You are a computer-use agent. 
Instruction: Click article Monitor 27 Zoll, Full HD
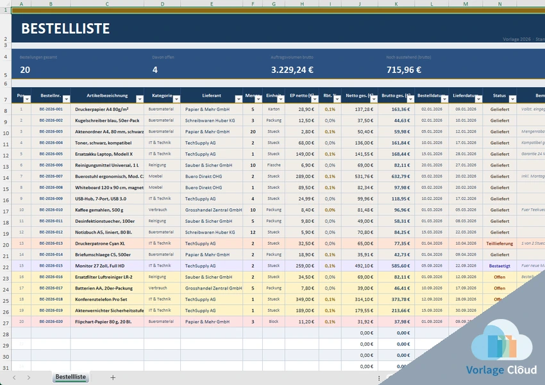pos(100,266)
